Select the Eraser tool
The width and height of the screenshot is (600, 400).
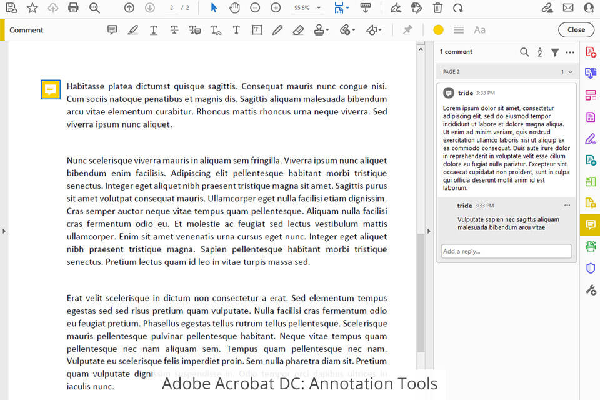[x=298, y=30]
